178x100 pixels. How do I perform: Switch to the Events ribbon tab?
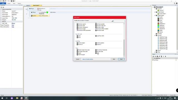coord(19,3)
